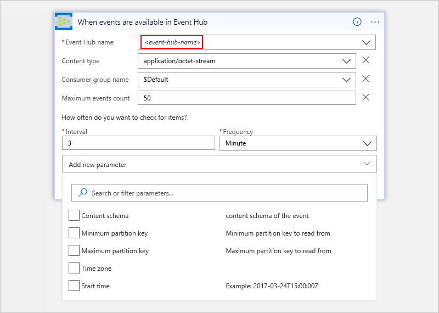Open the Frequency dropdown
This screenshot has height=313, width=439.
click(x=367, y=143)
